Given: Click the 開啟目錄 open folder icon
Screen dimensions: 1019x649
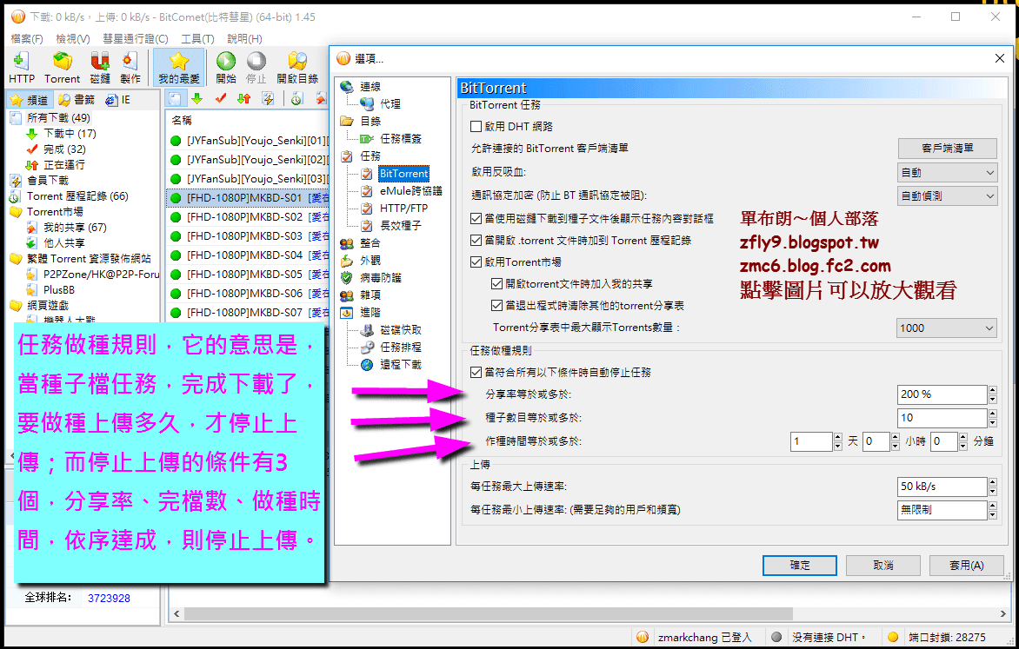Looking at the screenshot, I should click(297, 68).
